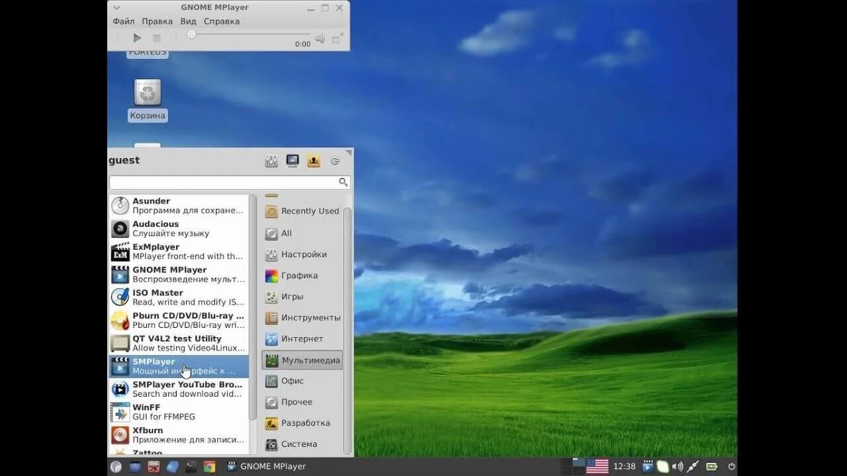
Task: Click battery indicator in tray
Action: (712, 467)
